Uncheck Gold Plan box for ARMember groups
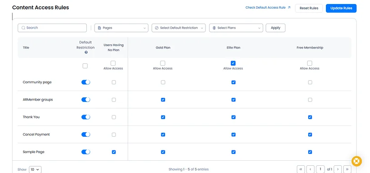This screenshot has width=370, height=173. click(163, 100)
